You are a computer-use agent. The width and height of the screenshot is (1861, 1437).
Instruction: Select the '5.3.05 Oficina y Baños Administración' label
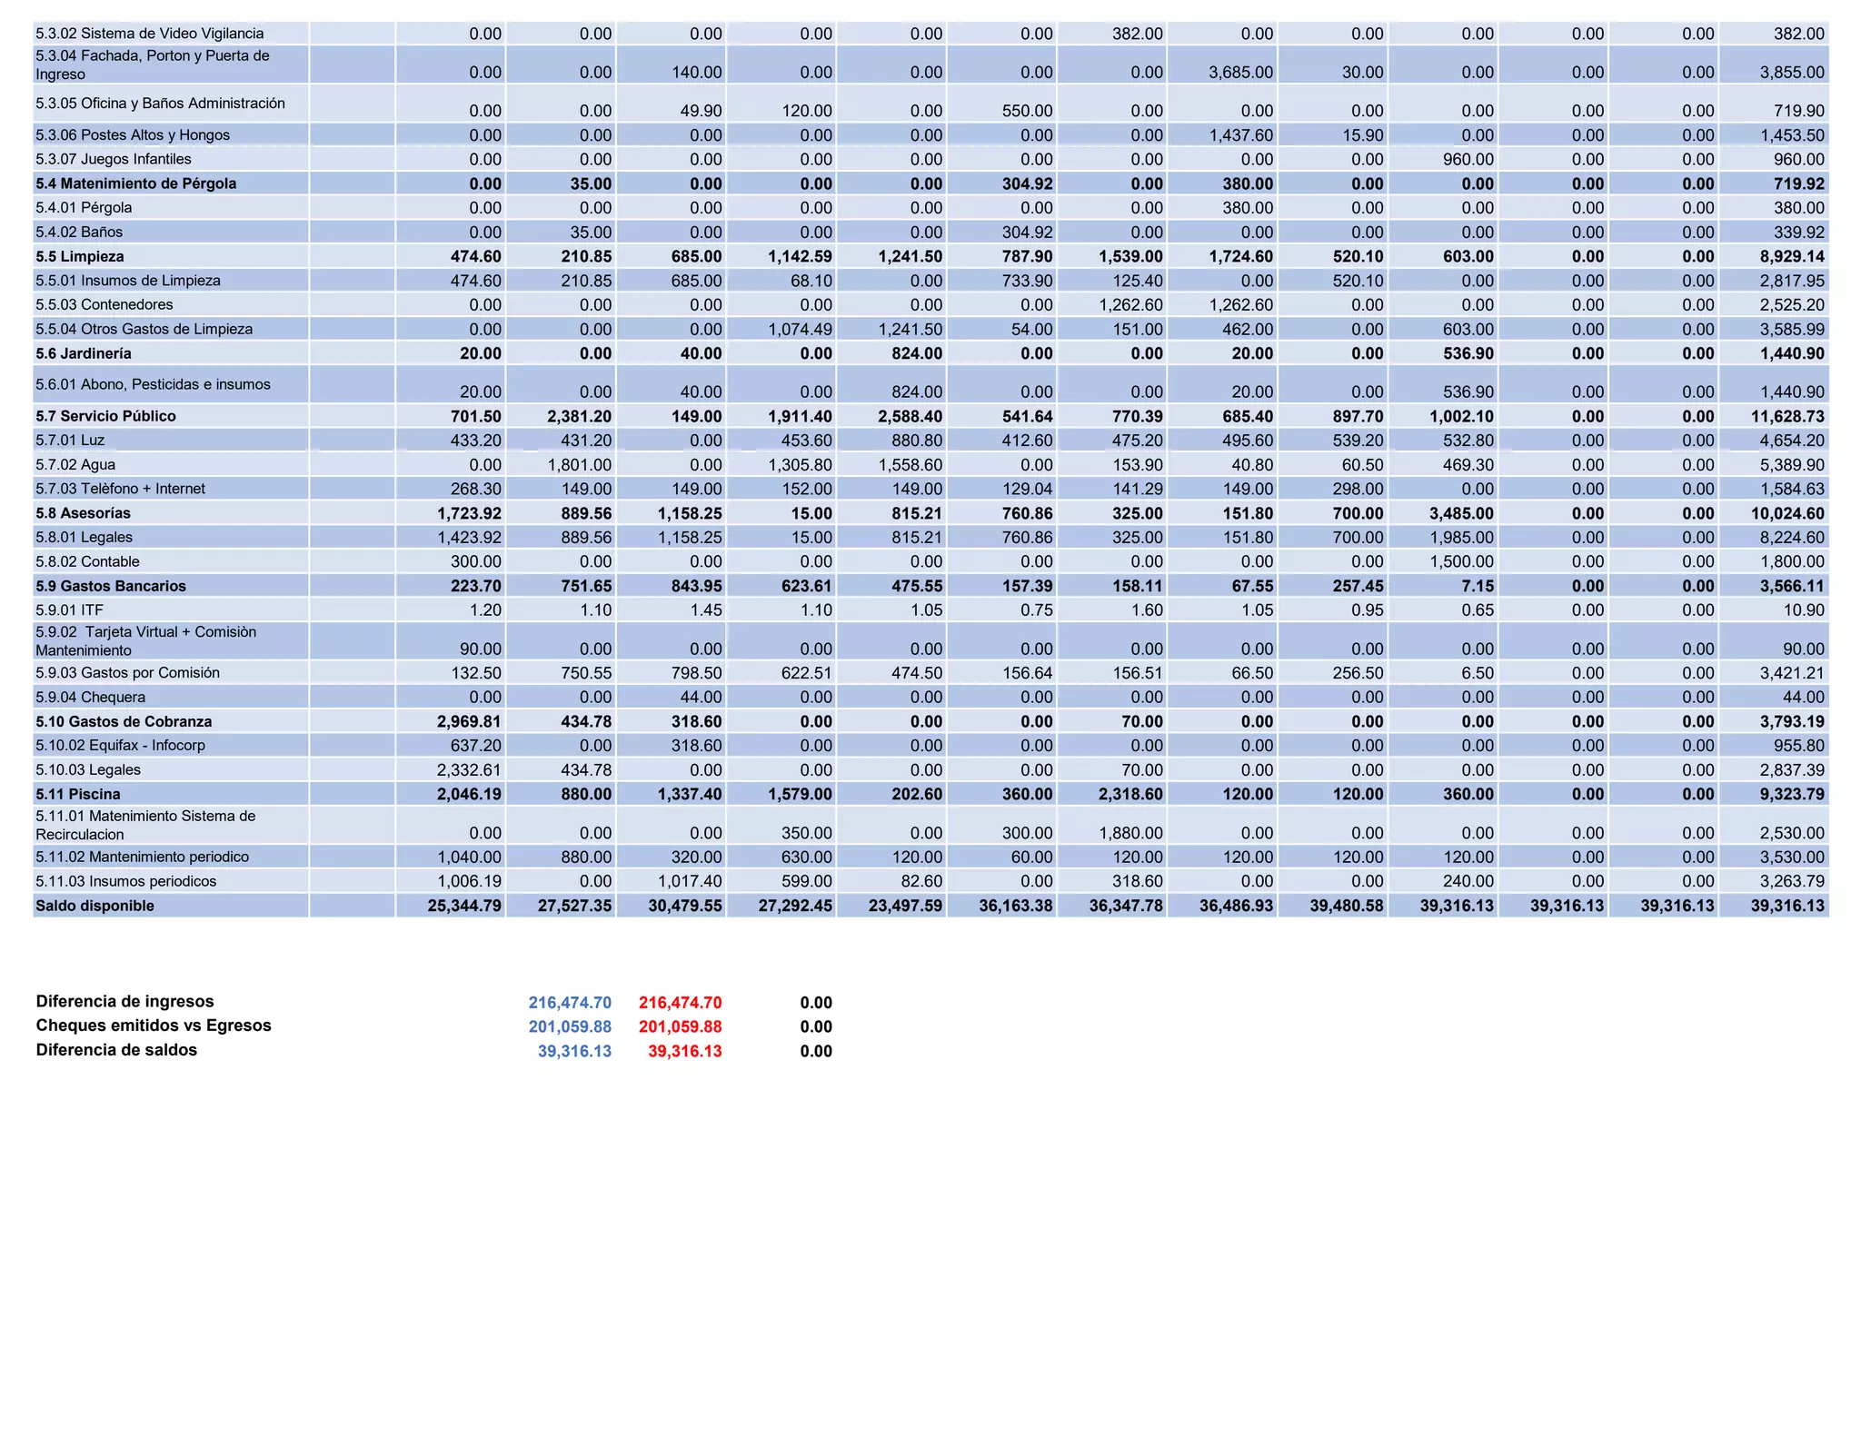[160, 104]
